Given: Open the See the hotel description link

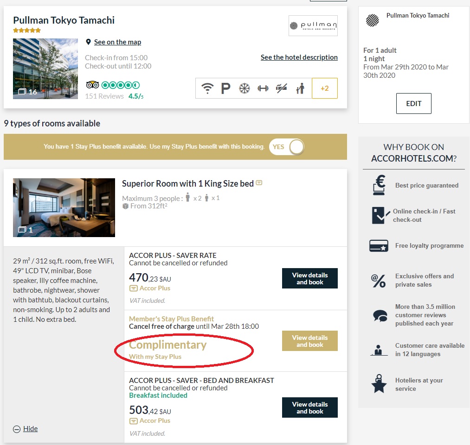Looking at the screenshot, I should point(299,57).
